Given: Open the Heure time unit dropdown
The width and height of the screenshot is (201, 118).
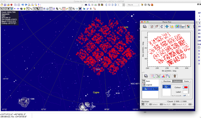Looking at the screenshot, I should [133, 5].
